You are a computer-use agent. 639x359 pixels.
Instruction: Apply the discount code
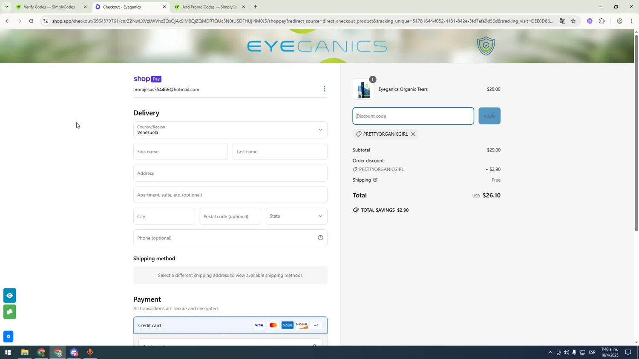[x=489, y=116]
